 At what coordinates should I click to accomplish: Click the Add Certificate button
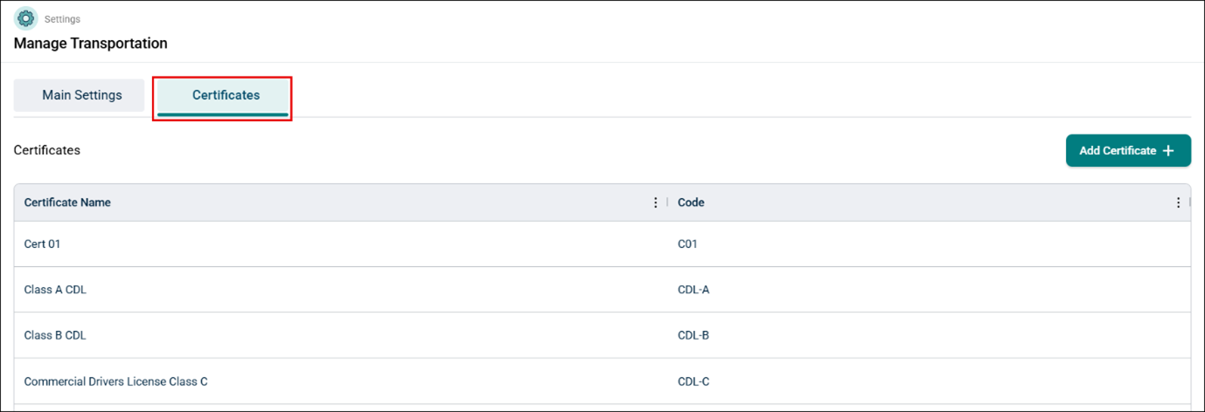tap(1127, 150)
